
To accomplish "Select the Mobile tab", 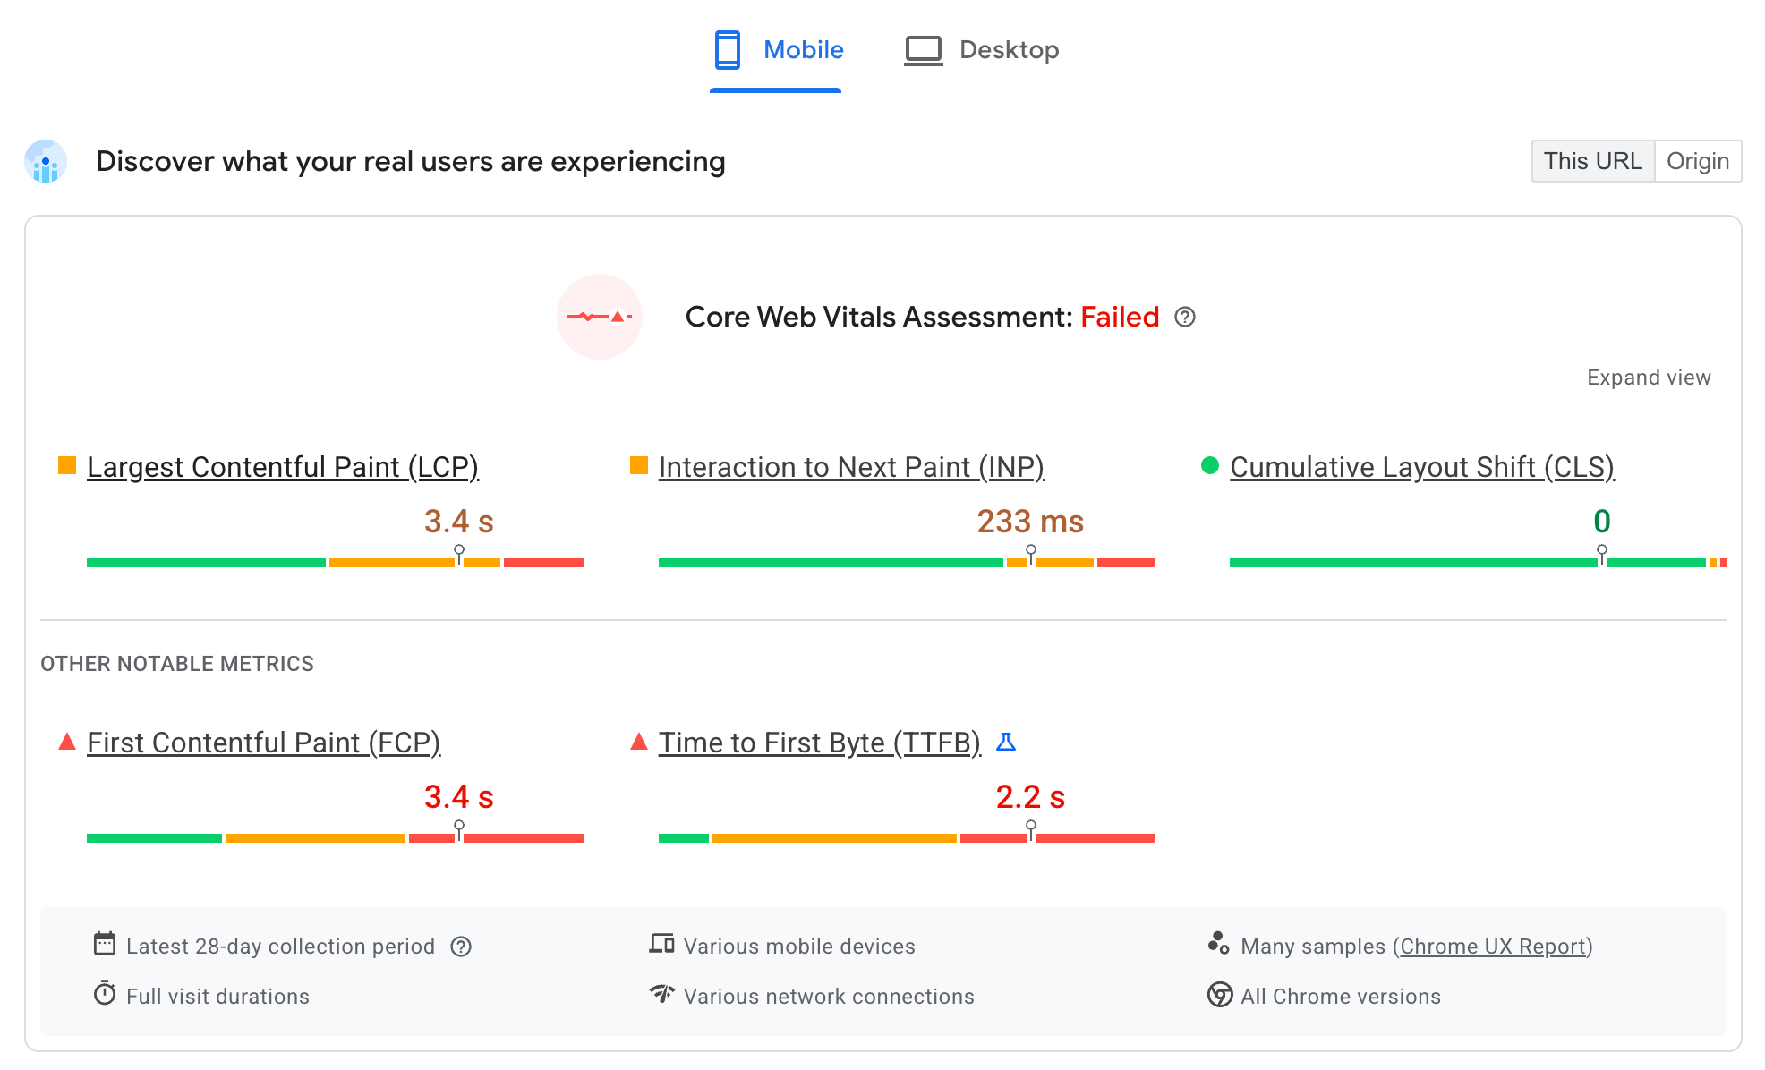I will click(x=777, y=50).
